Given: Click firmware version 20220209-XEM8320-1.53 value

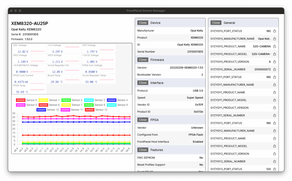Looking at the screenshot, I should point(186,68).
